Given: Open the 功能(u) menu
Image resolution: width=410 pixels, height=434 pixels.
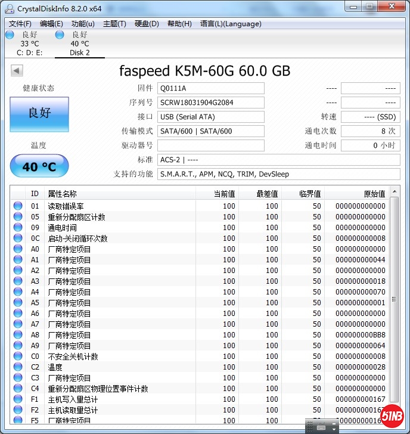Looking at the screenshot, I should click(83, 24).
